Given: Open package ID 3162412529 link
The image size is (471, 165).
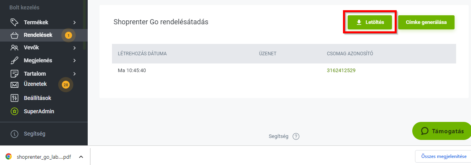Looking at the screenshot, I should click(341, 71).
